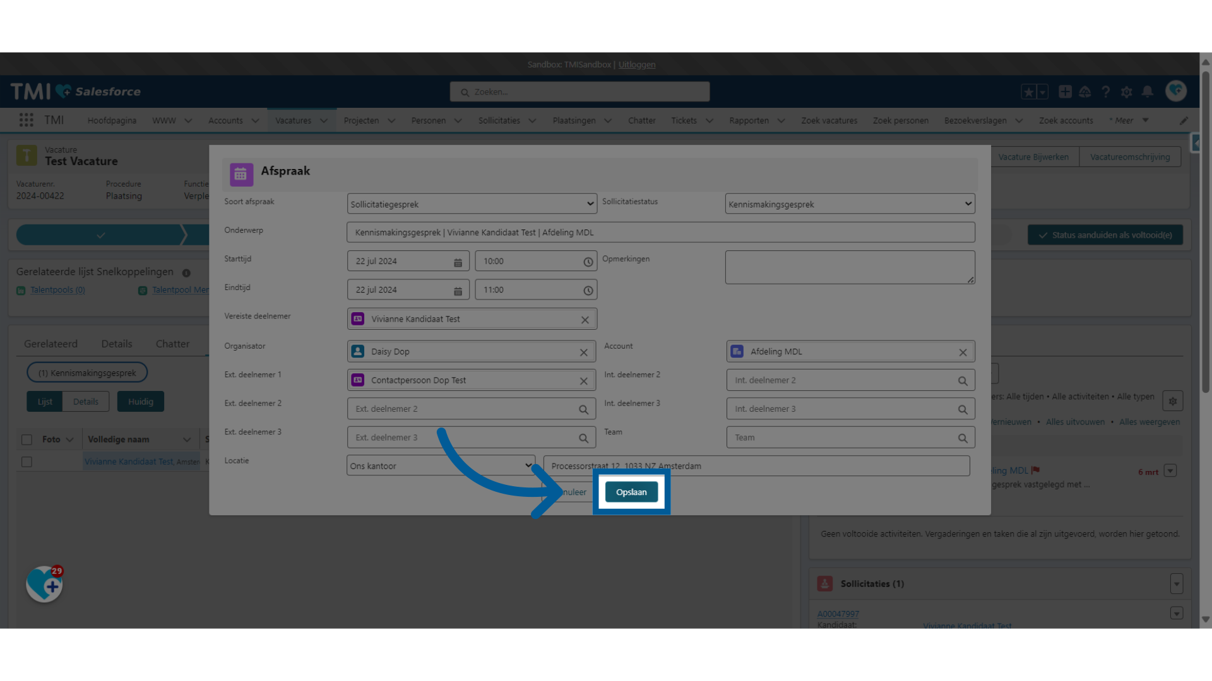Click search icon in Ext. deelnemer 3 field

[x=583, y=438]
